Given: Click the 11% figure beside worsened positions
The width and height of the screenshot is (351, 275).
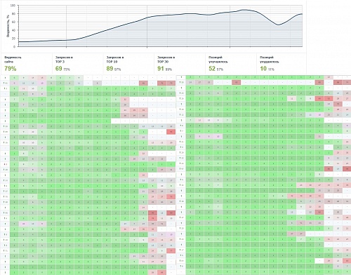Looking at the screenshot, I should tap(271, 69).
